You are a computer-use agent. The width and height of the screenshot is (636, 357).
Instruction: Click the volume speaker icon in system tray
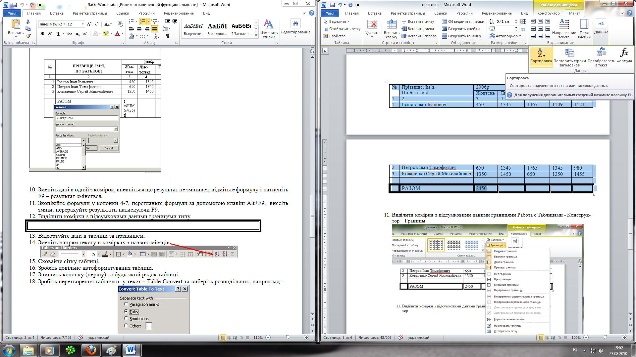(601, 351)
